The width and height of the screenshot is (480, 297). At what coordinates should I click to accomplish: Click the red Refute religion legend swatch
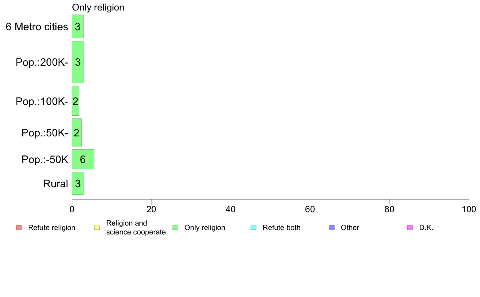(x=19, y=227)
